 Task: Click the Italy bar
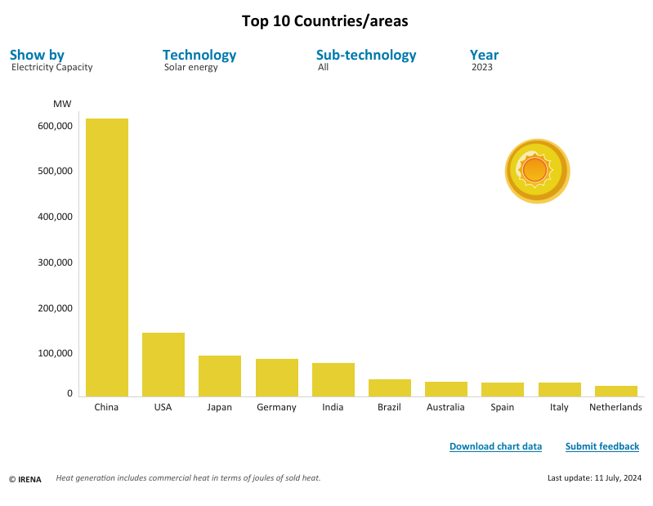tap(559, 390)
